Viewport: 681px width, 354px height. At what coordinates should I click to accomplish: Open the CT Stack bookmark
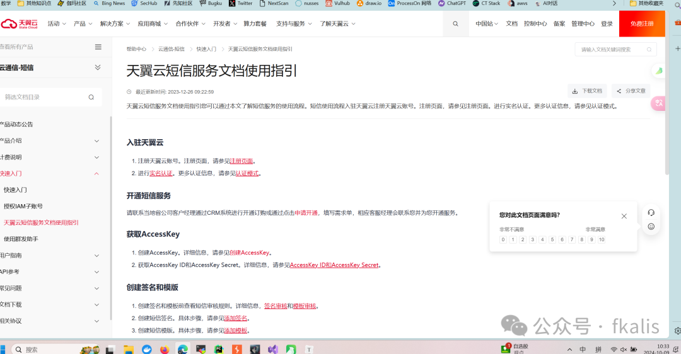coord(486,3)
